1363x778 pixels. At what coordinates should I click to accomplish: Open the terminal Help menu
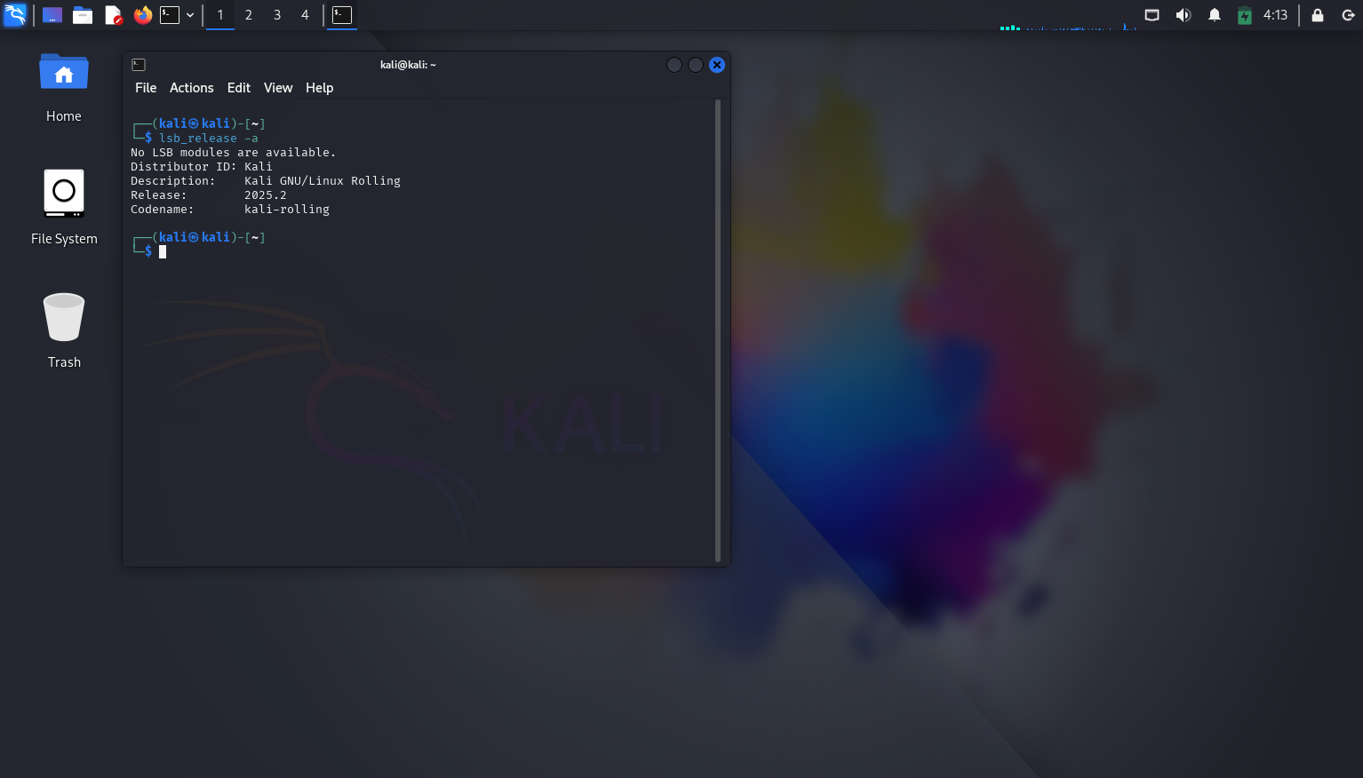click(320, 88)
